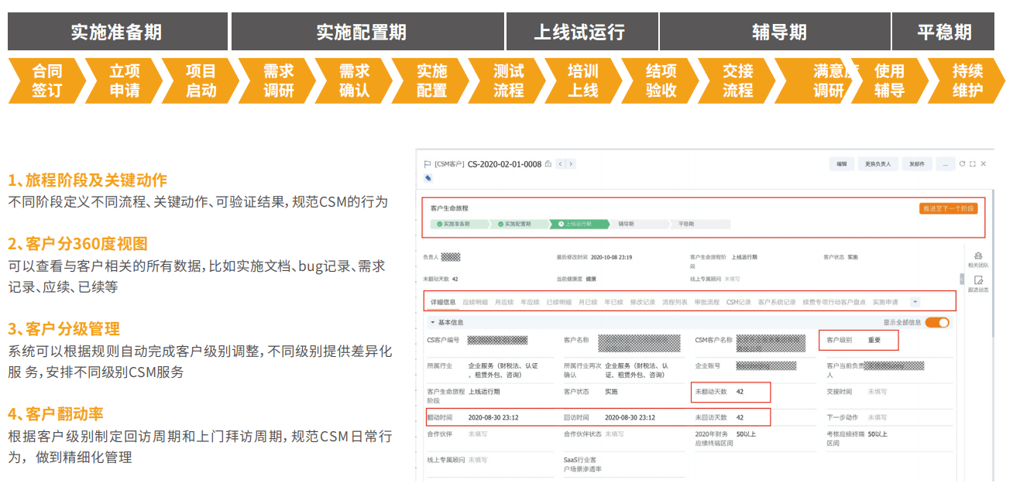This screenshot has height=504, width=1013.
Task: Switch to the 月应续 tab
Action: click(x=503, y=302)
